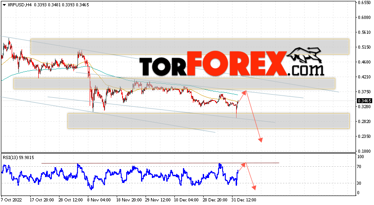Click the 7 Oct 2022 date label
The image size is (374, 205).
click(x=11, y=200)
